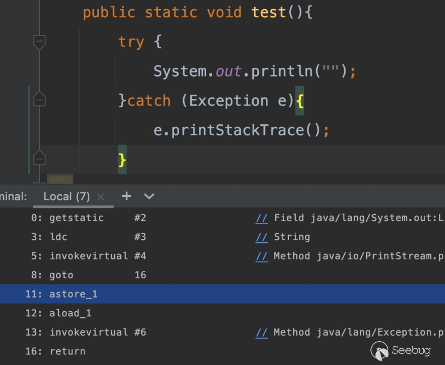Collapse the try block fold marker
This screenshot has height=365, width=445.
(39, 42)
